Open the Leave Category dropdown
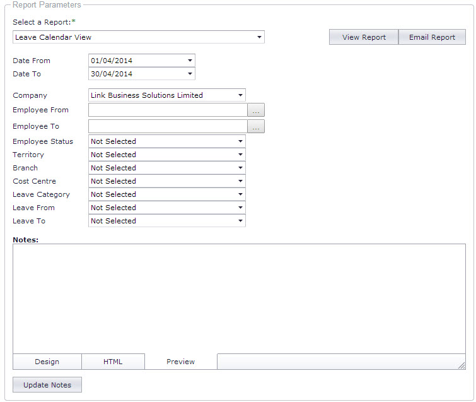The width and height of the screenshot is (476, 402). [167, 194]
